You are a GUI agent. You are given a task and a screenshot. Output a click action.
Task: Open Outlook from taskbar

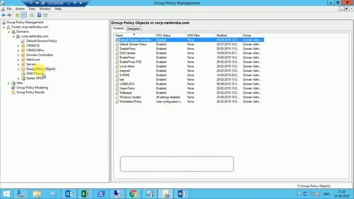69,194
